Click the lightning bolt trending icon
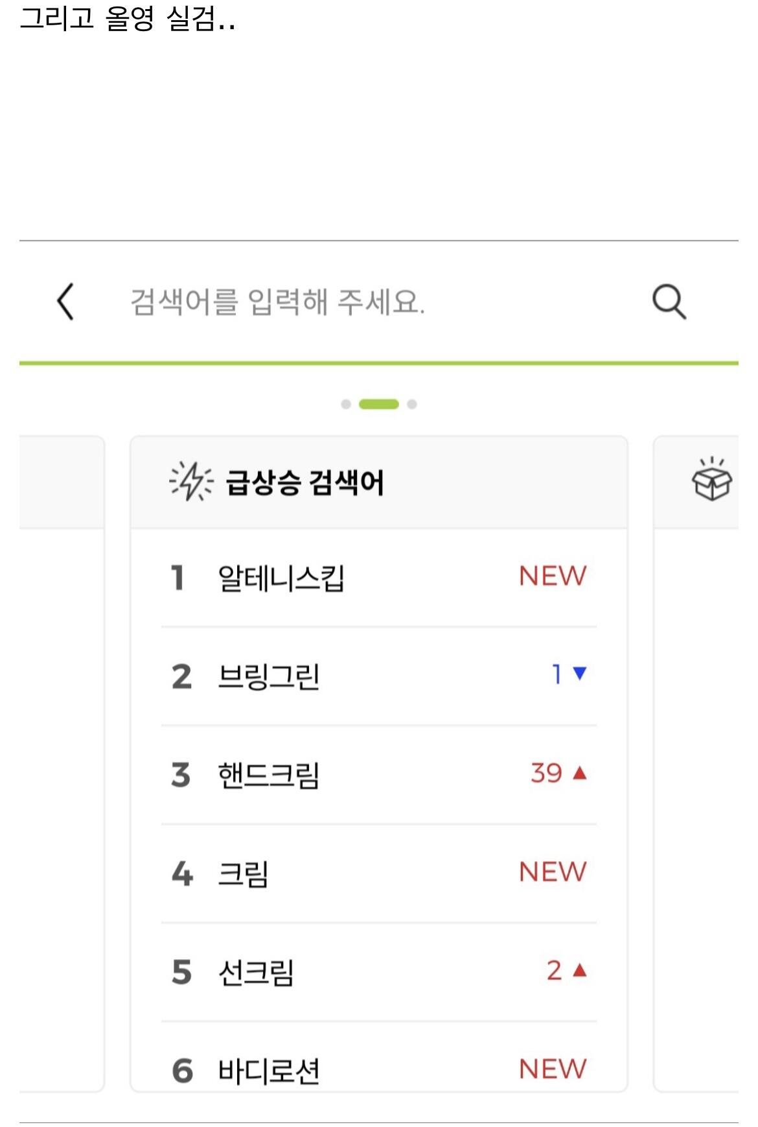The width and height of the screenshot is (758, 1127). tap(190, 482)
